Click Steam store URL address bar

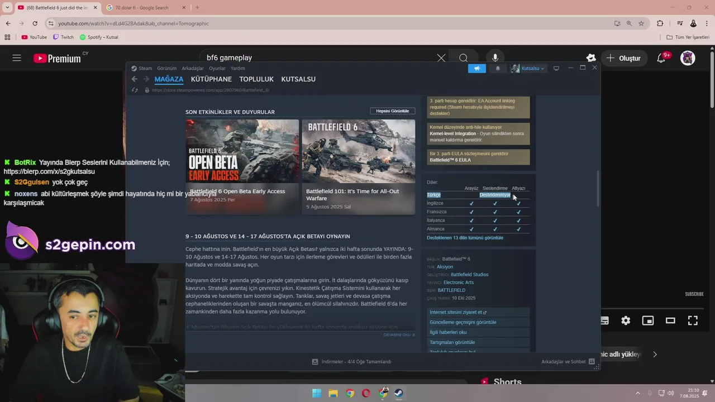(x=211, y=90)
